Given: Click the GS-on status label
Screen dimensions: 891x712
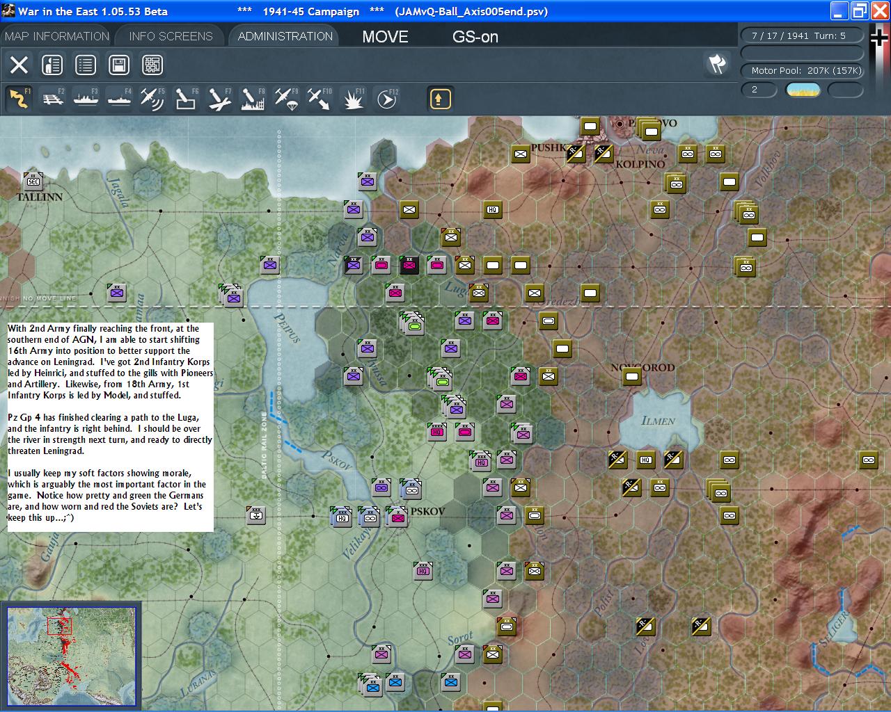Looking at the screenshot, I should pos(475,37).
